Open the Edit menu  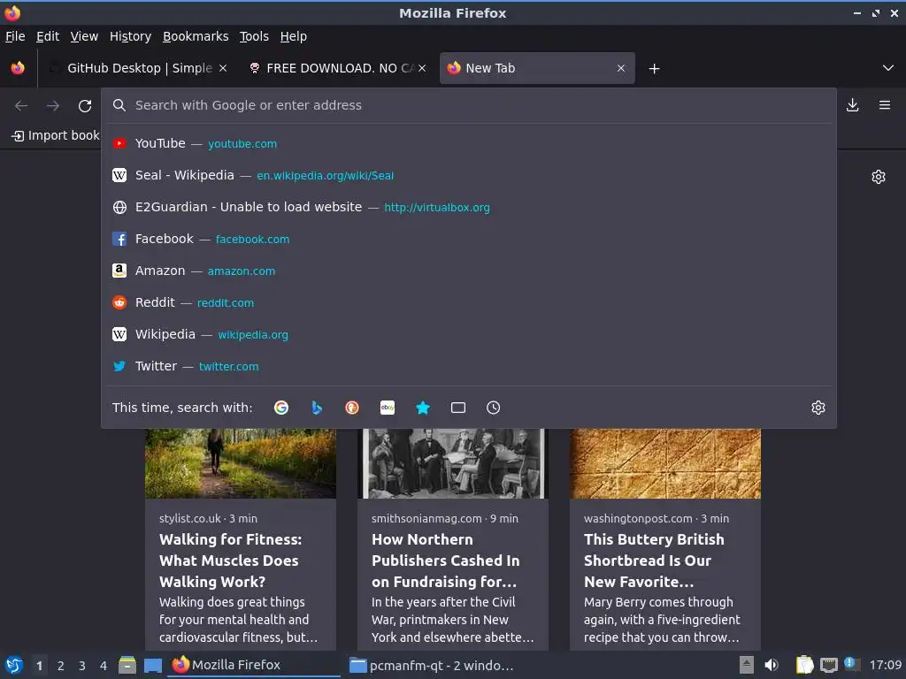[48, 36]
